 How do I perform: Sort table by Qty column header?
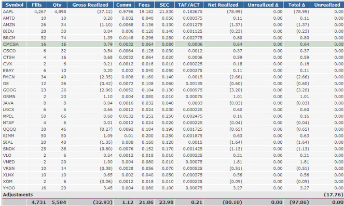tap(57, 5)
